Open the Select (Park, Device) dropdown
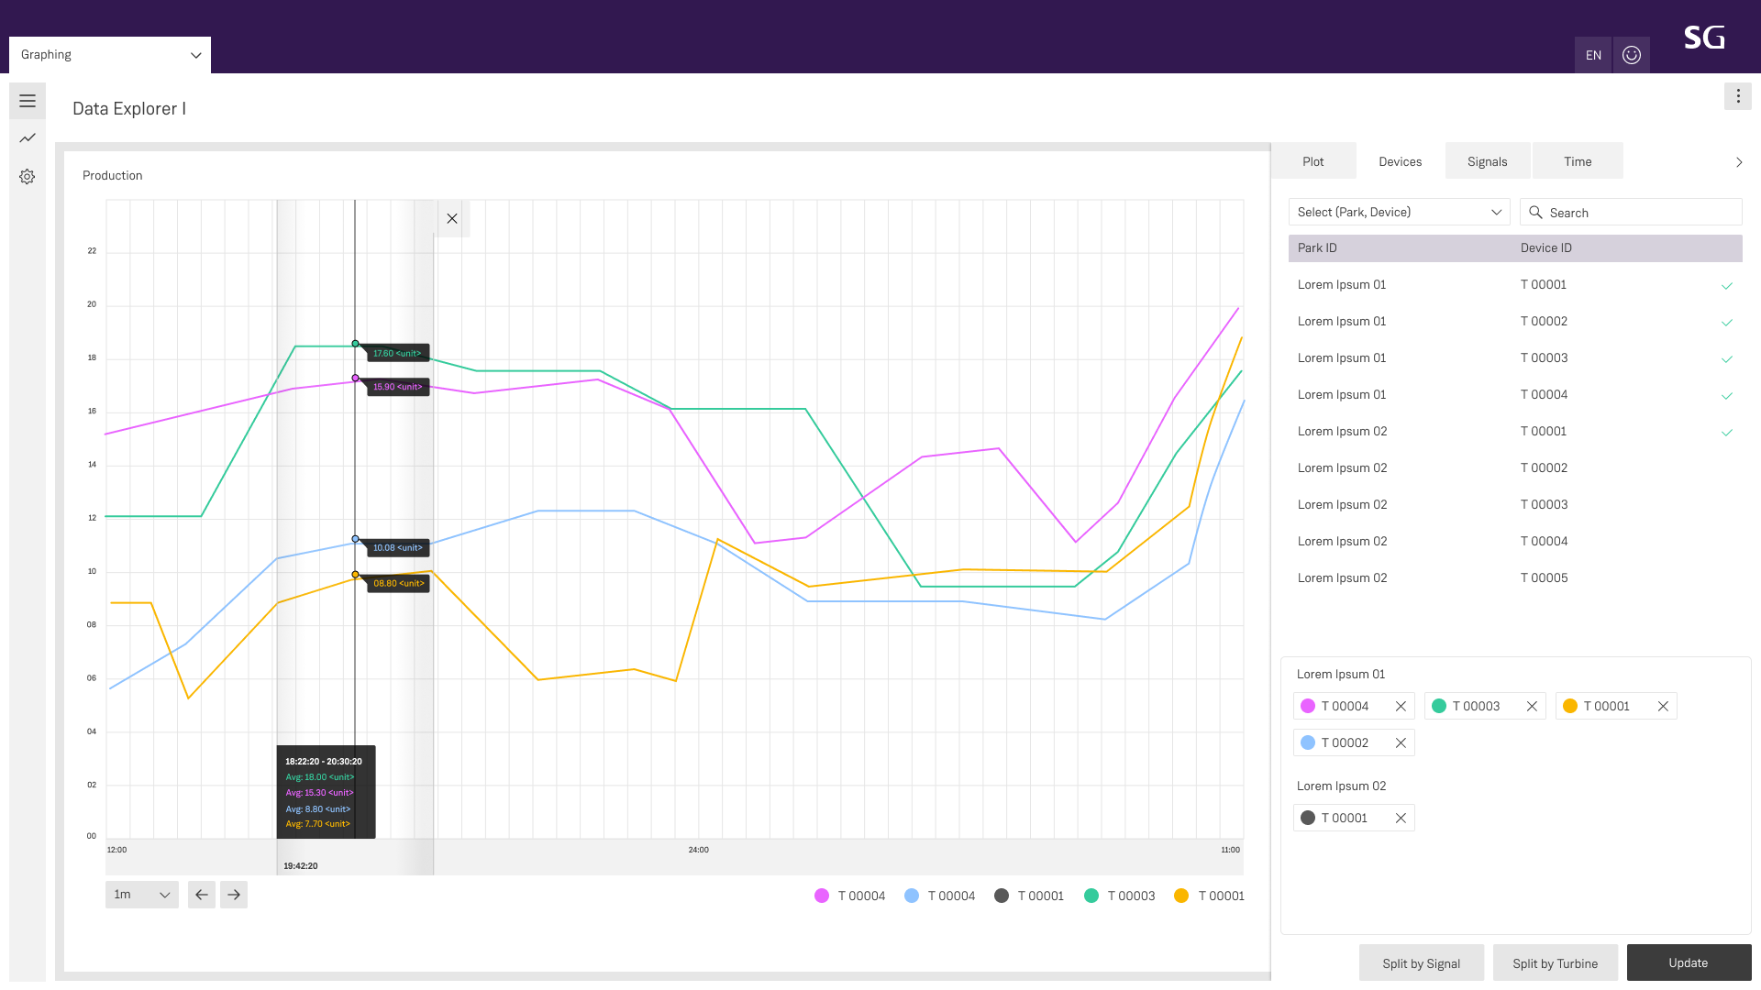 [x=1399, y=212]
